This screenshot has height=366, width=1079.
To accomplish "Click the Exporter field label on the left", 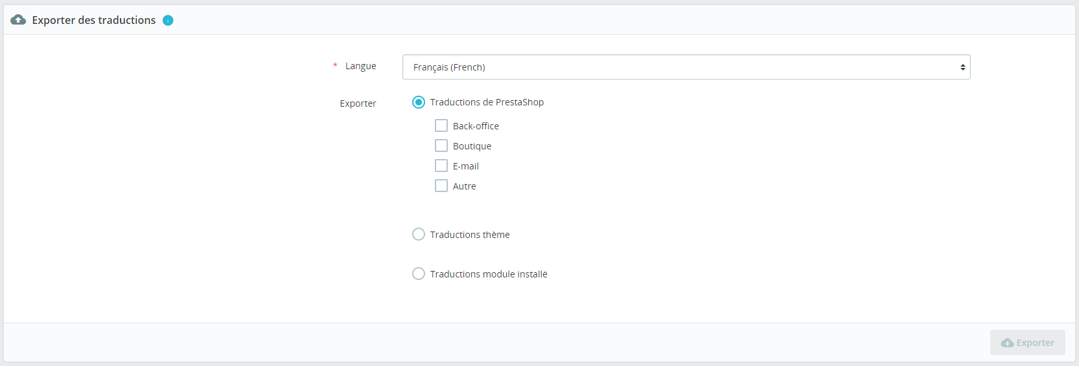I will (x=358, y=103).
